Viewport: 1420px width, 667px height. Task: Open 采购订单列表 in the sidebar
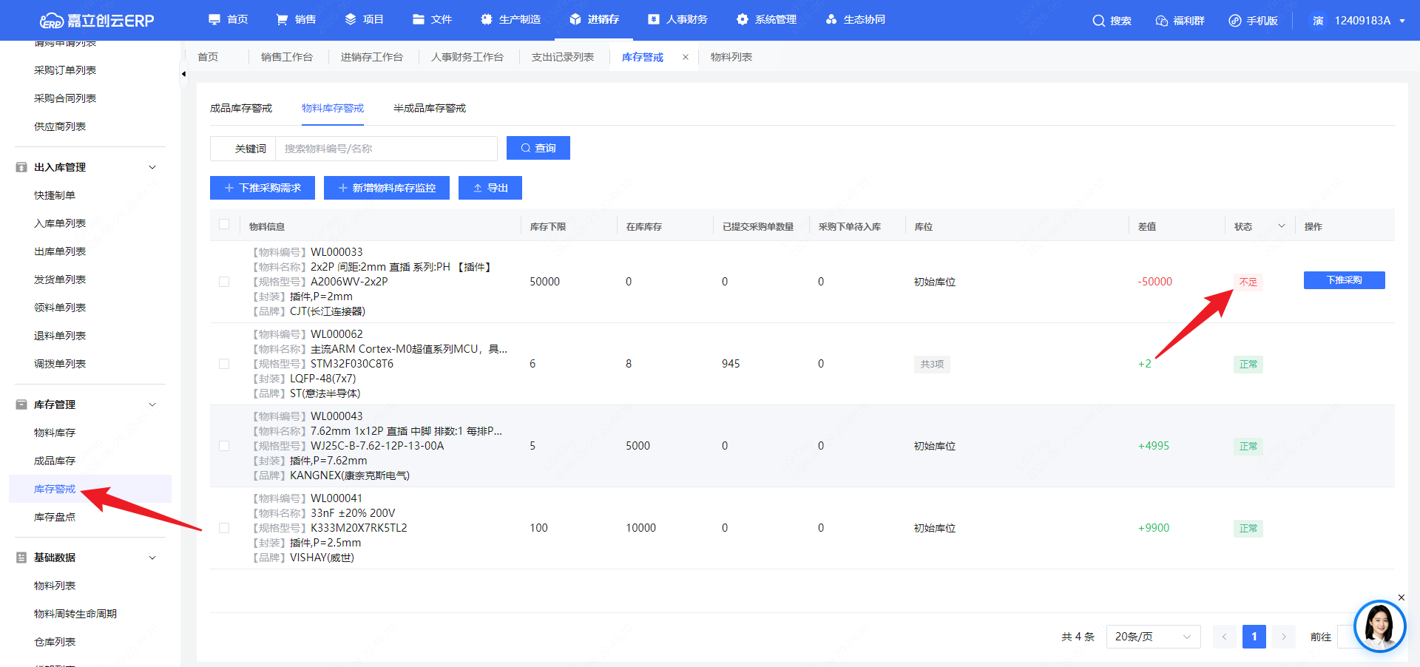(x=65, y=70)
